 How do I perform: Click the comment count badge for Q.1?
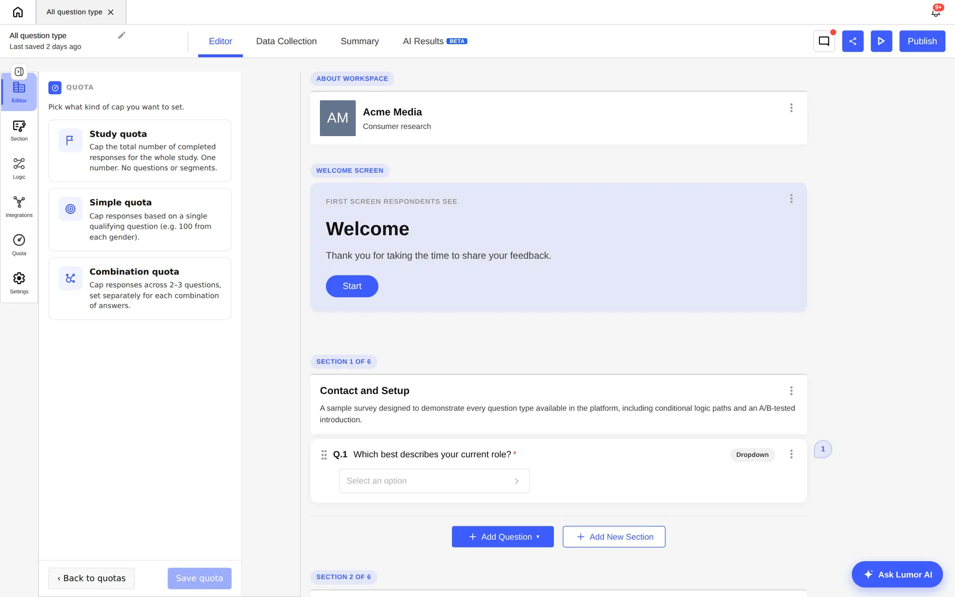[x=823, y=449]
